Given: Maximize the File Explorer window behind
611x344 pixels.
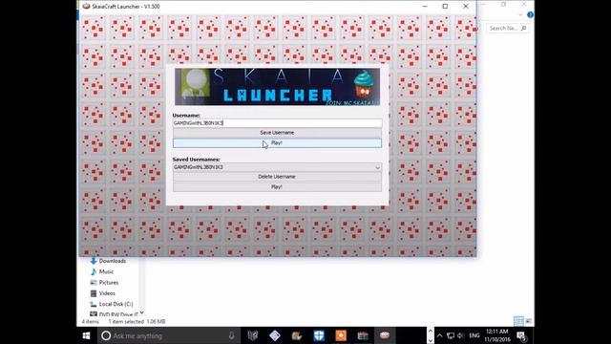Looking at the screenshot, I should tap(503, 4).
